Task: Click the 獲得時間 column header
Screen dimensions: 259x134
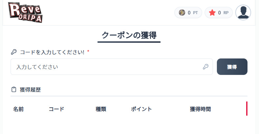Action: point(200,109)
